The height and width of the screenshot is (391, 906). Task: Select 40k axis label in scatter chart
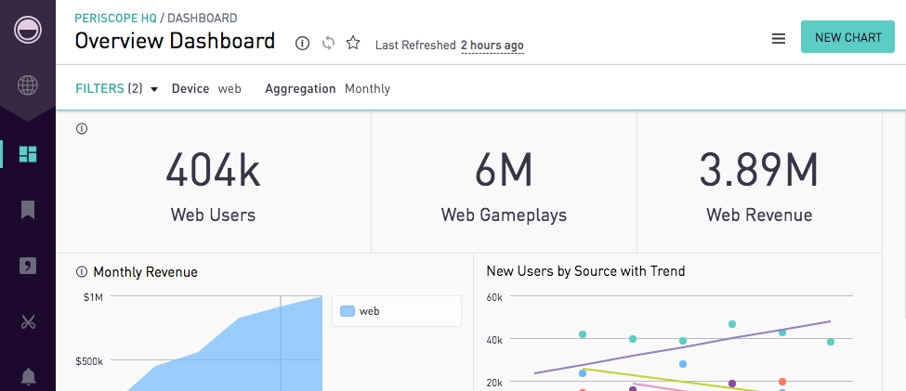494,340
